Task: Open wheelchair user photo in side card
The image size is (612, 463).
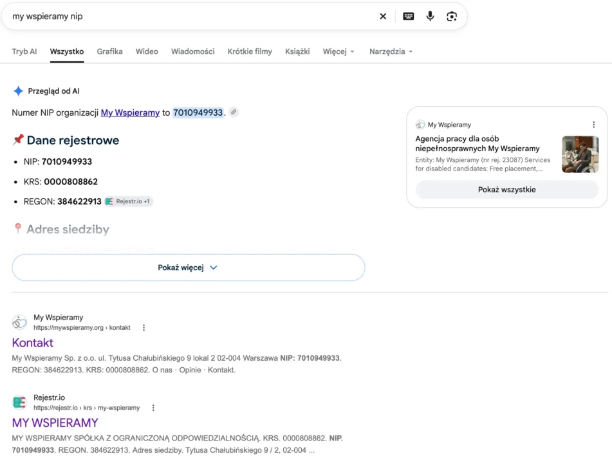Action: coord(580,154)
